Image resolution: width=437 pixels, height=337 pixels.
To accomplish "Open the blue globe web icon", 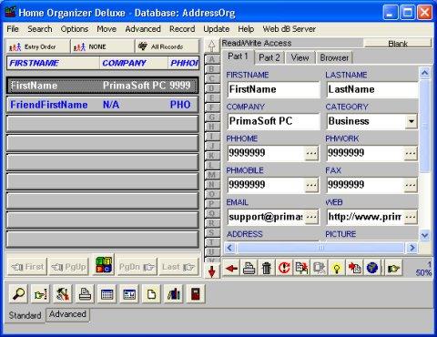I will [x=372, y=268].
